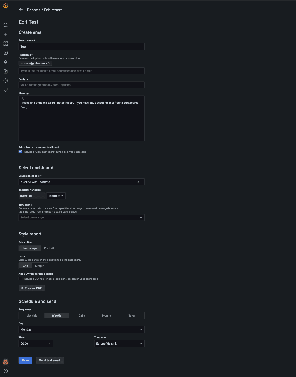Open the search icon in sidebar
Image resolution: width=296 pixels, height=377 pixels.
coord(6,25)
